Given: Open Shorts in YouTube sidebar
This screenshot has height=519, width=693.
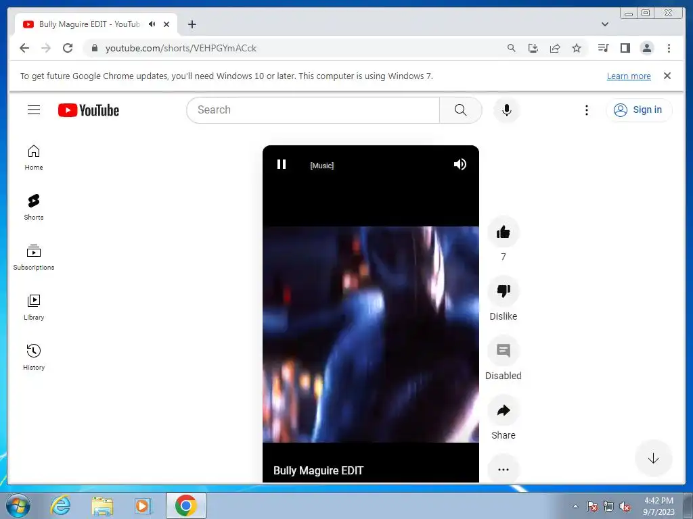Looking at the screenshot, I should click(x=34, y=207).
